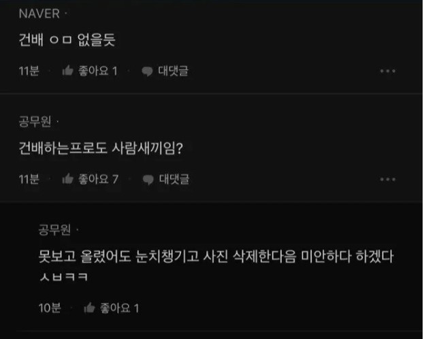This screenshot has height=339, width=424.
Task: Click the 10분 timestamp on nested reply
Action: point(50,308)
